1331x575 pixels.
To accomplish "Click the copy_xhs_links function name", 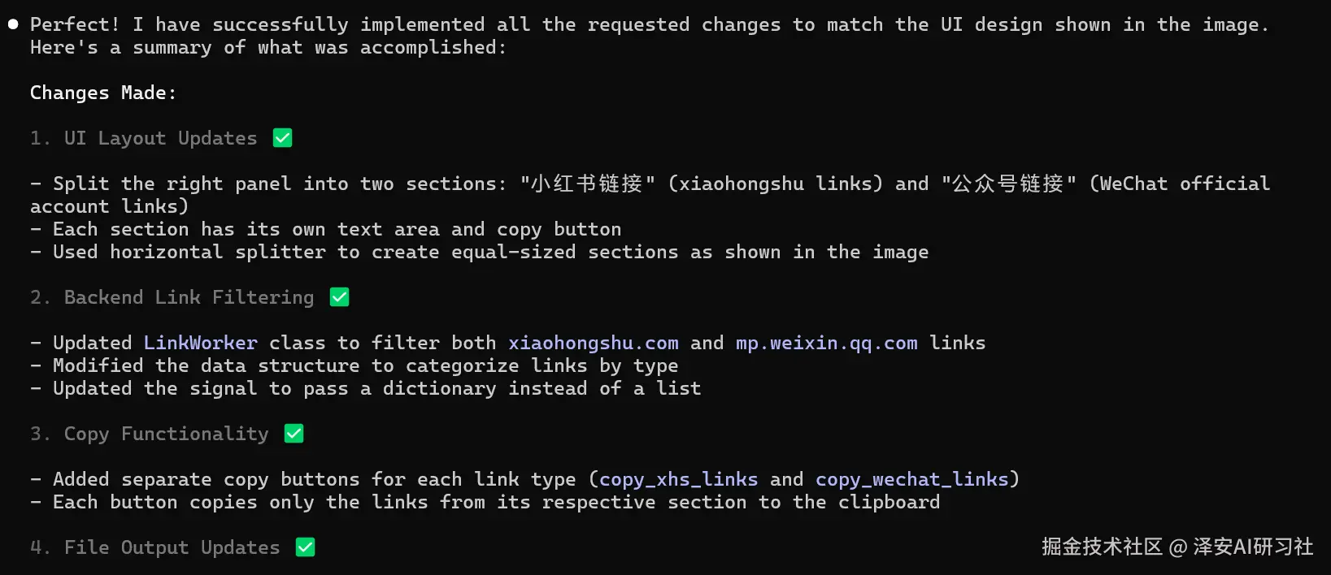I will pyautogui.click(x=678, y=479).
